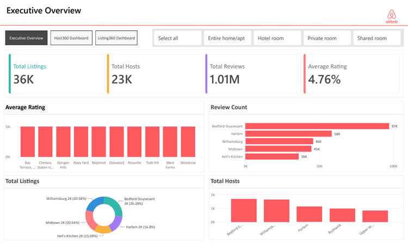Image resolution: width=408 pixels, height=245 pixels.
Task: Click the Navy Yard rating bar
Action: (x=81, y=142)
